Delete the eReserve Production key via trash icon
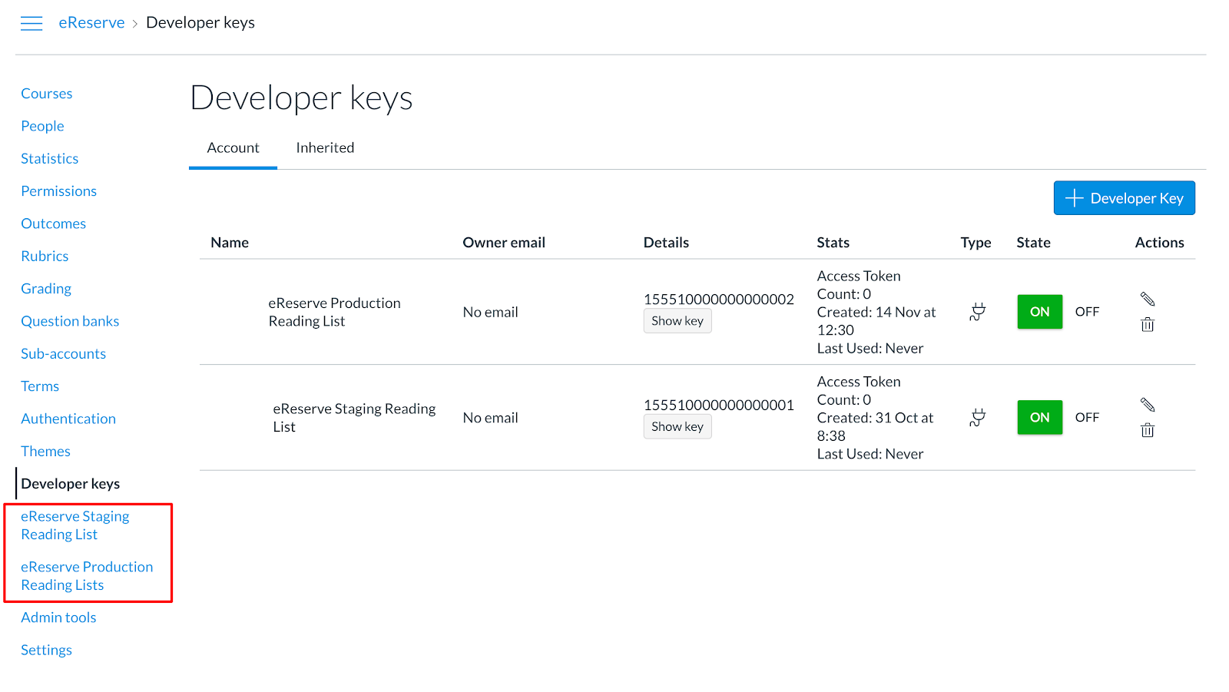 pyautogui.click(x=1148, y=325)
